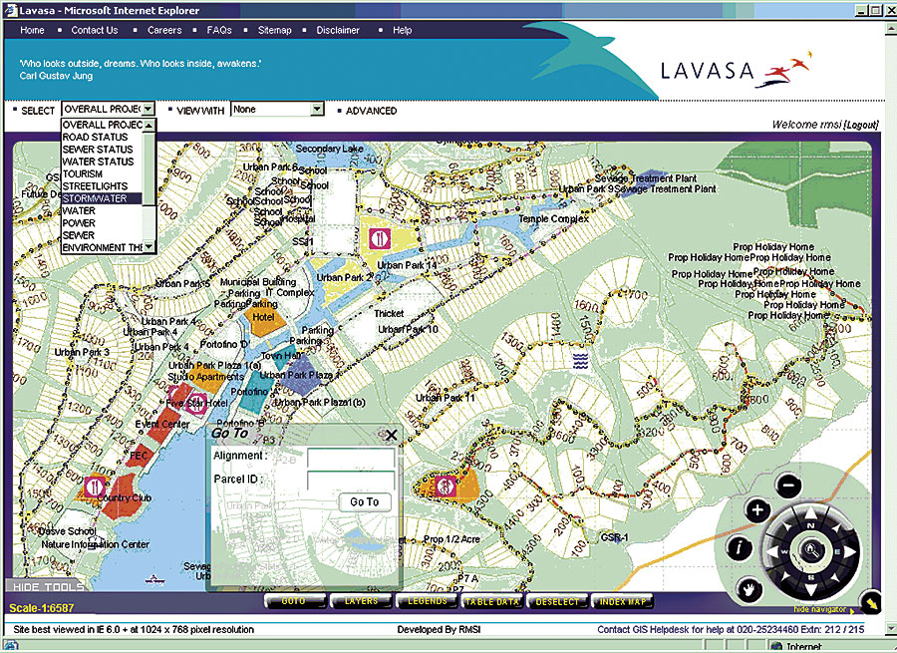Click the Nature Information Center label

point(95,544)
